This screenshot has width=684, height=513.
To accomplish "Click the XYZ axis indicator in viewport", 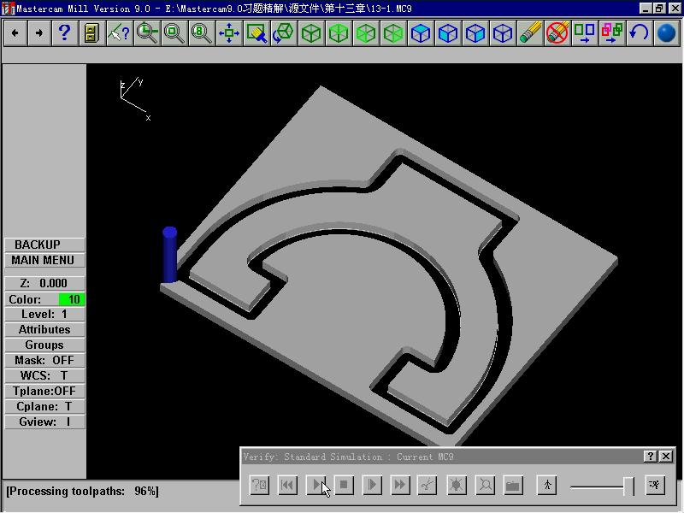I will [x=135, y=98].
